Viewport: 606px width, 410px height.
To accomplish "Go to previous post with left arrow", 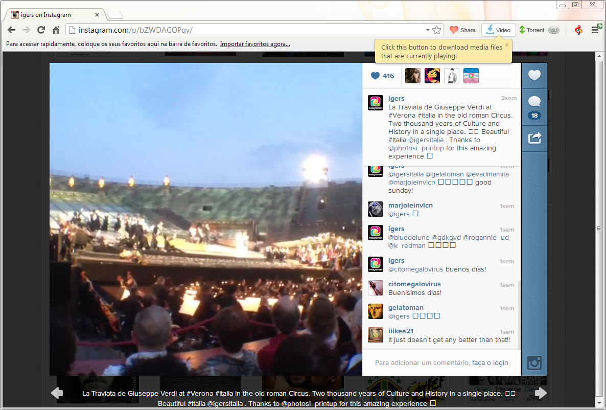I will [x=57, y=393].
